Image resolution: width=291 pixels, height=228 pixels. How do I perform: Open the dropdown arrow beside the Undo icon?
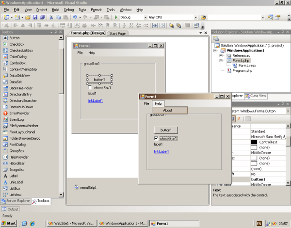coord(80,17)
